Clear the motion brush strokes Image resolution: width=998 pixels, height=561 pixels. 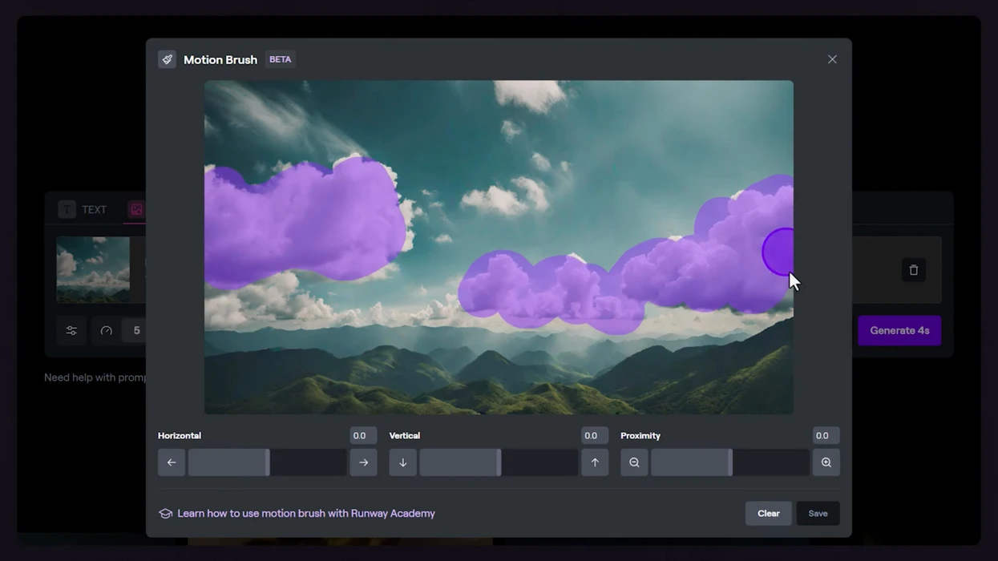[x=768, y=514]
